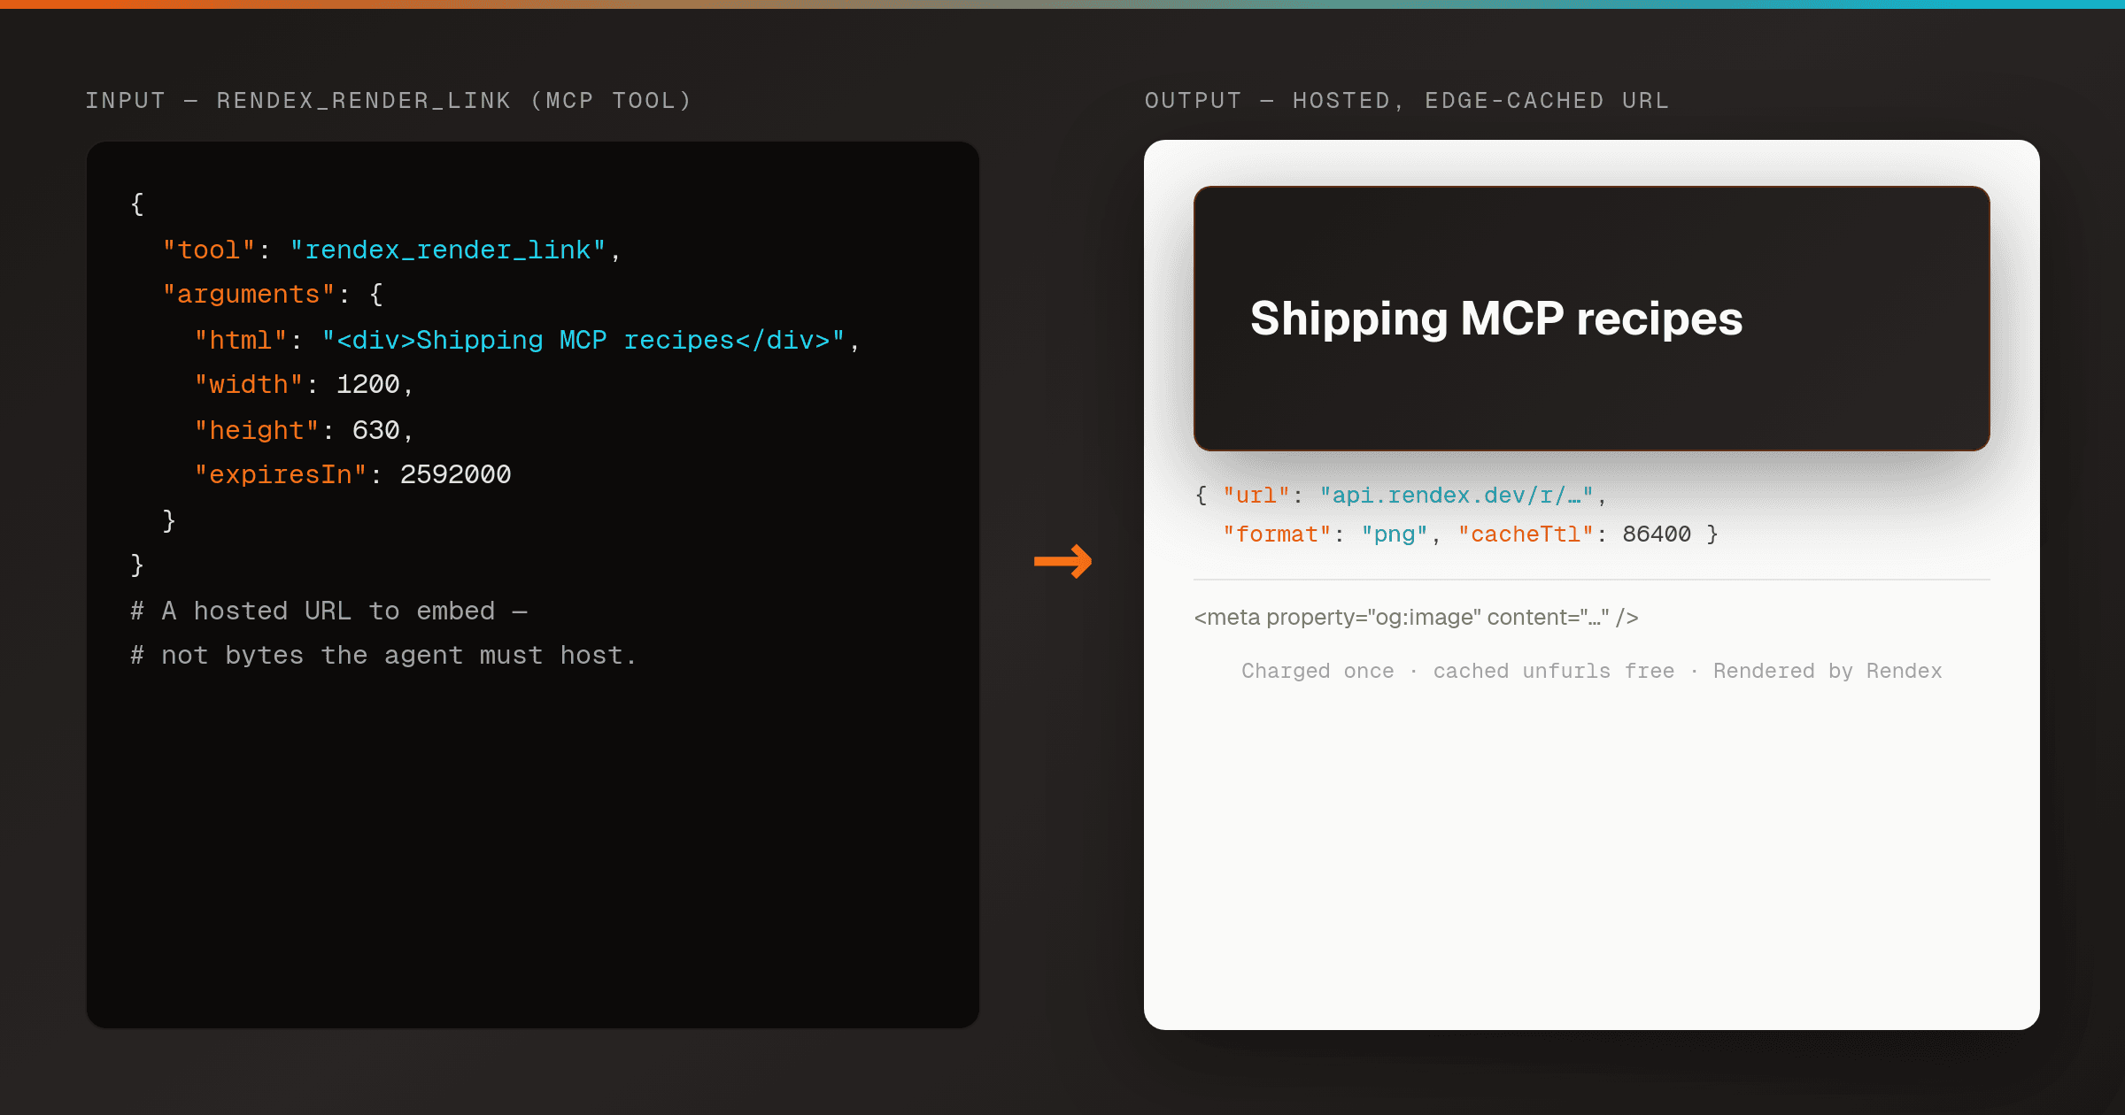Click the height value 630

tap(376, 431)
